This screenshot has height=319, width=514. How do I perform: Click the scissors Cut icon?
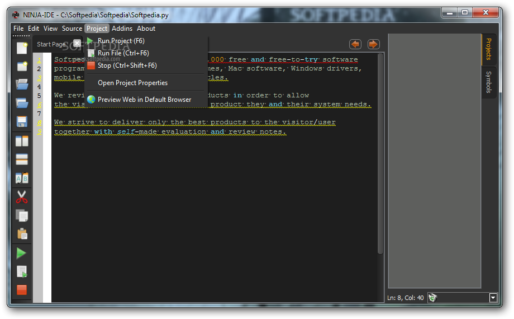22,197
